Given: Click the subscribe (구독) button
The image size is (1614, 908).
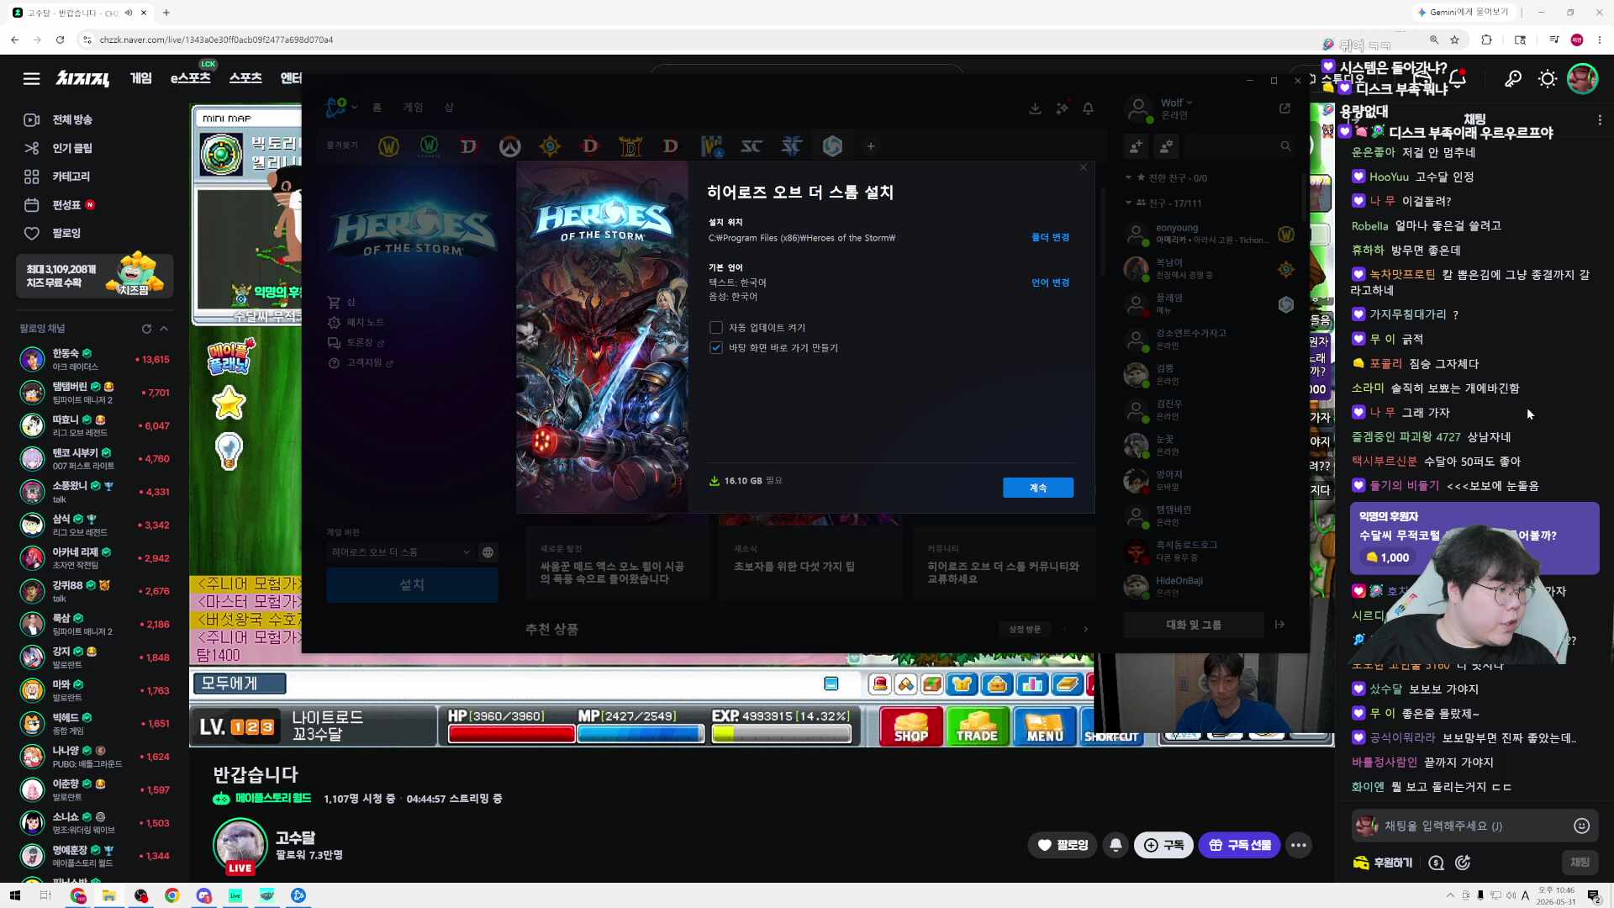Looking at the screenshot, I should pyautogui.click(x=1163, y=845).
